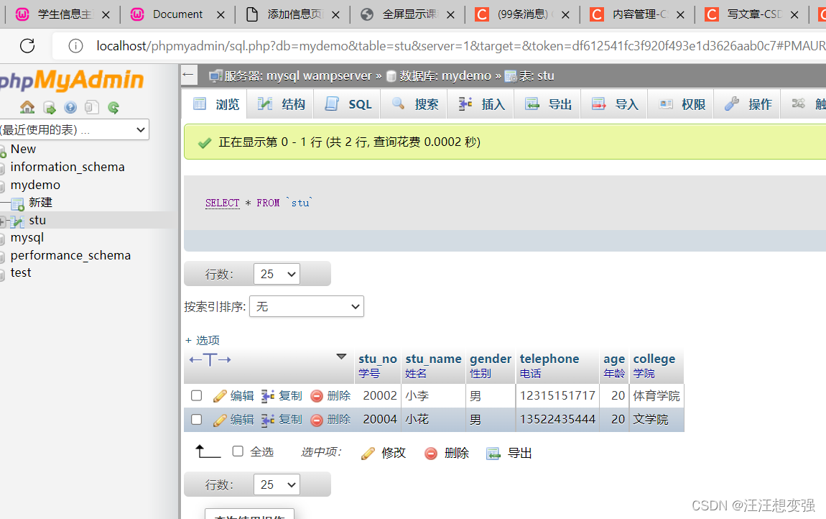Open the 按索引排序 sort dropdown
This screenshot has height=519, width=826.
(307, 306)
